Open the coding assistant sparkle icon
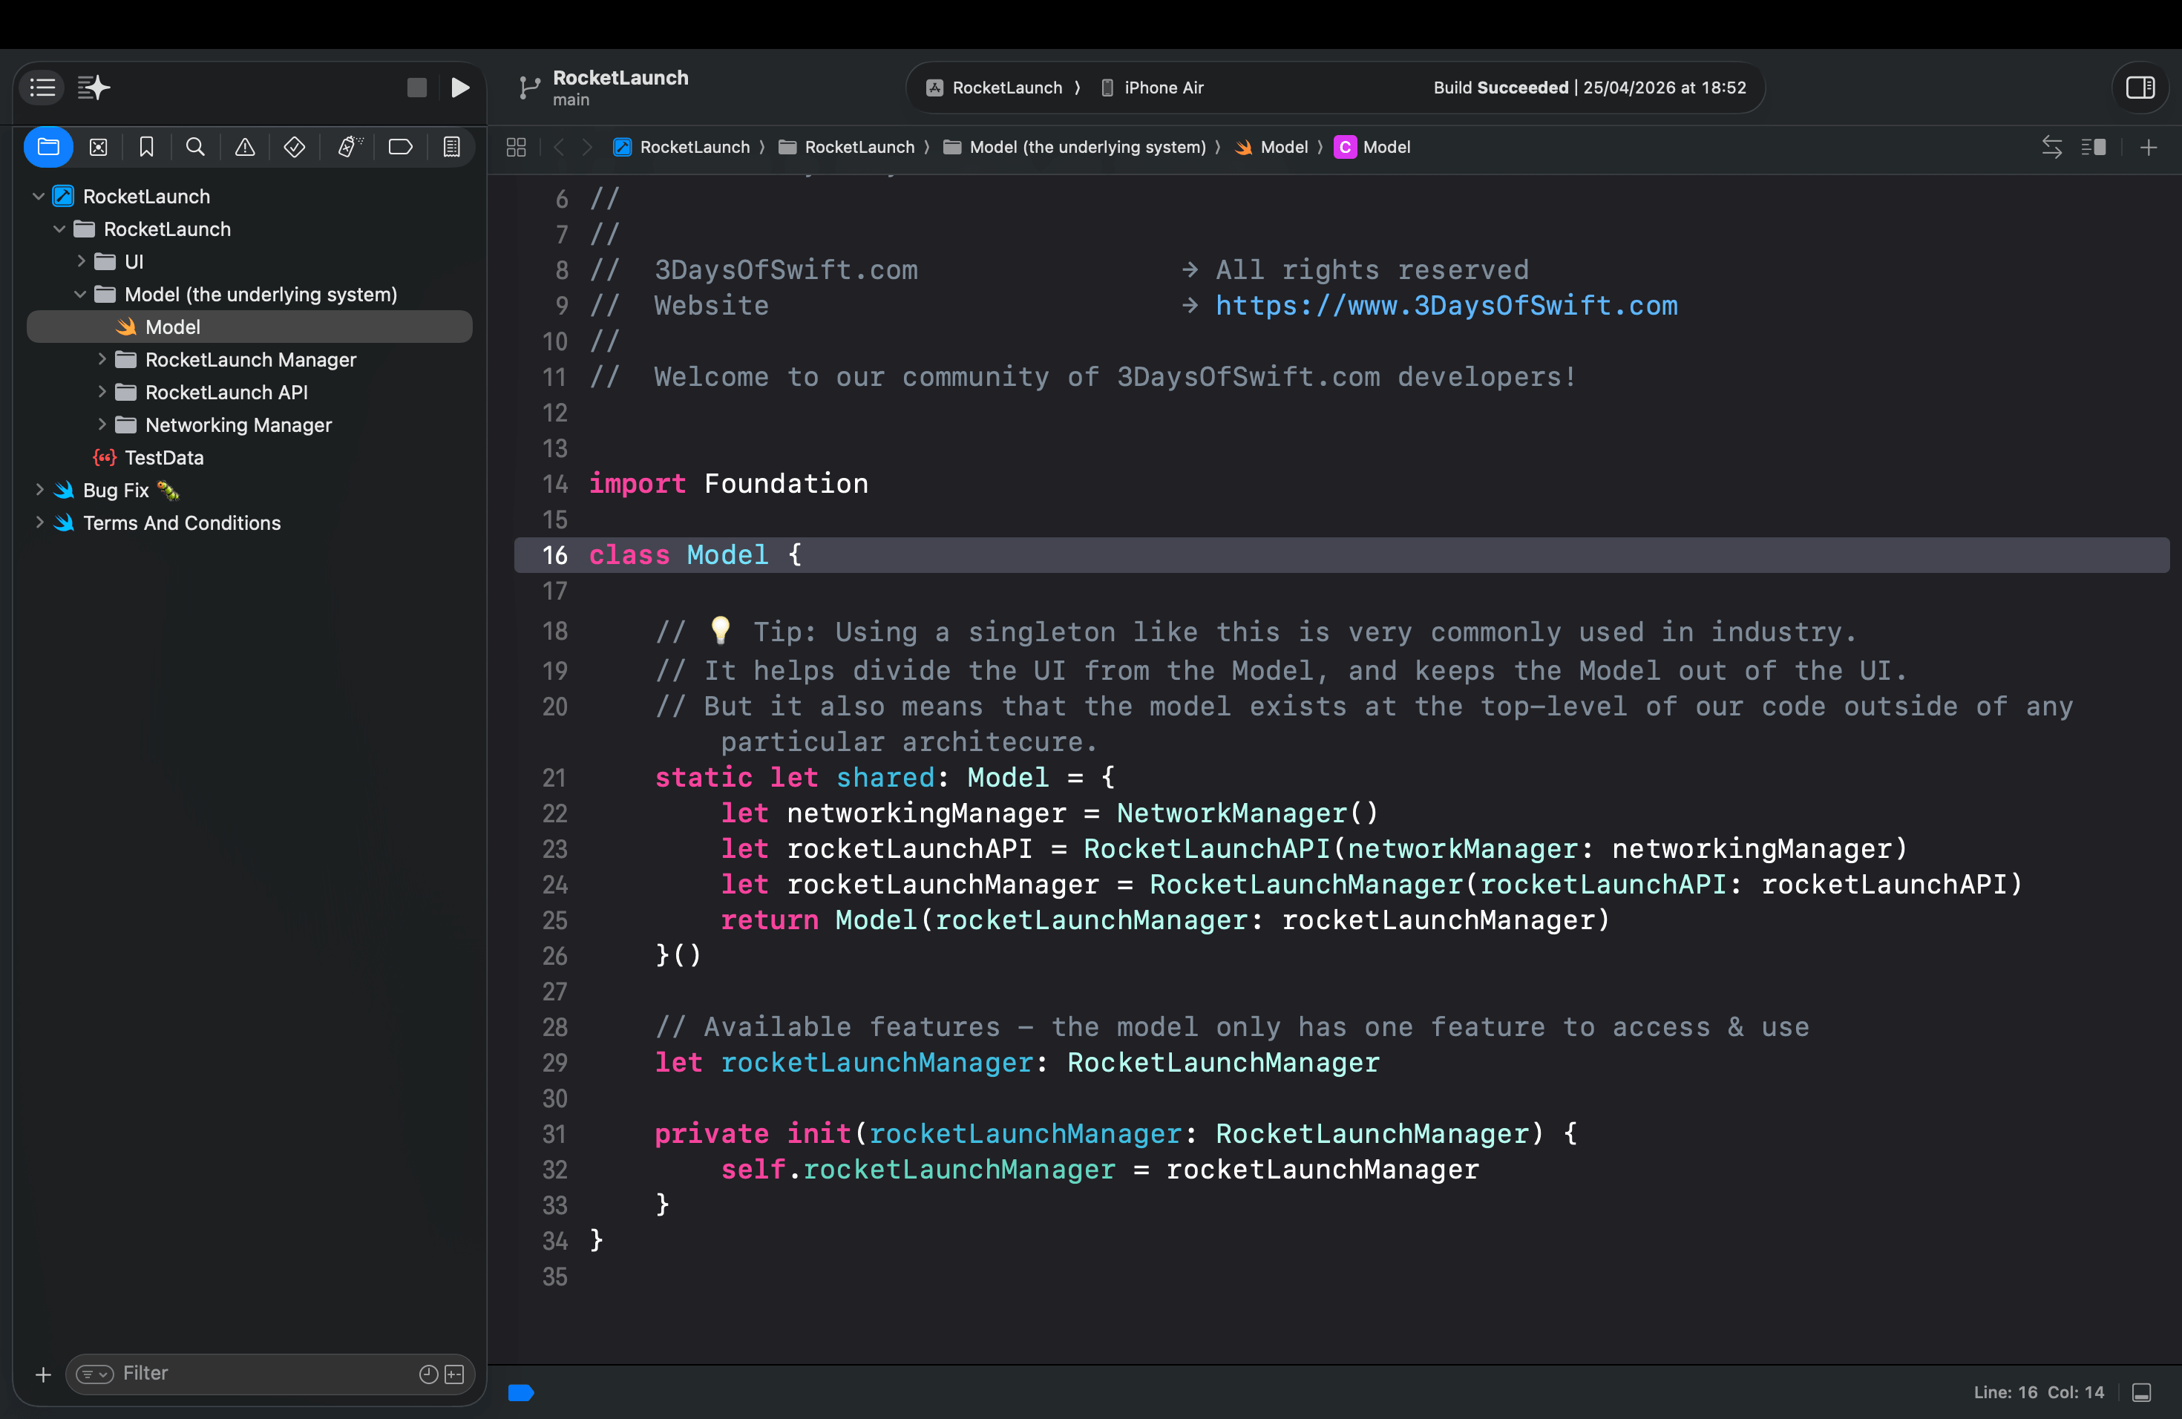This screenshot has height=1419, width=2182. click(94, 87)
